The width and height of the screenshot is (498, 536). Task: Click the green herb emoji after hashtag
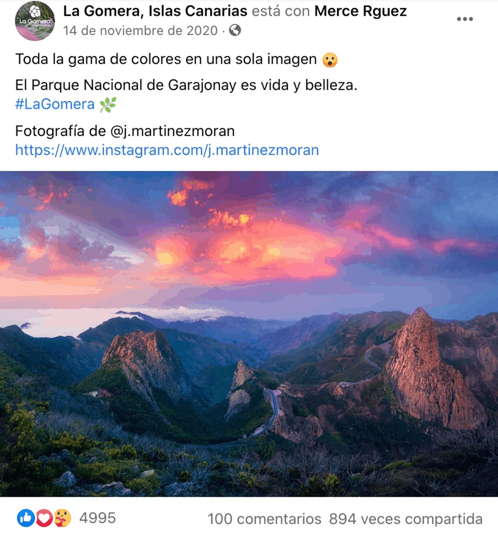click(x=108, y=105)
